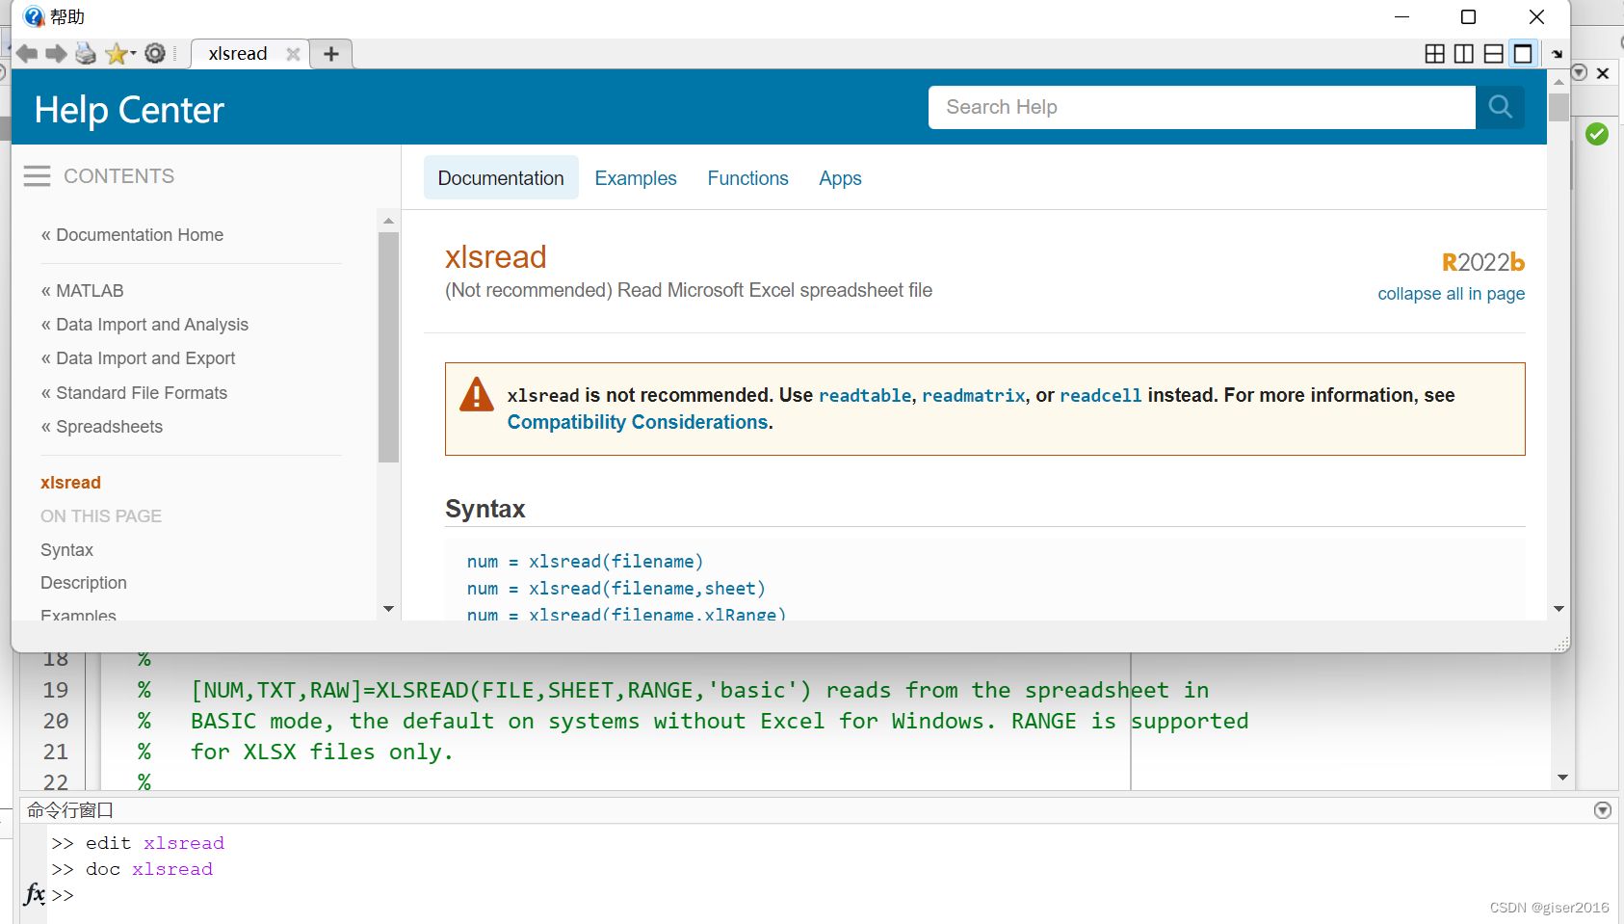Image resolution: width=1624 pixels, height=924 pixels.
Task: Open Help preferences gear icon
Action: (155, 54)
